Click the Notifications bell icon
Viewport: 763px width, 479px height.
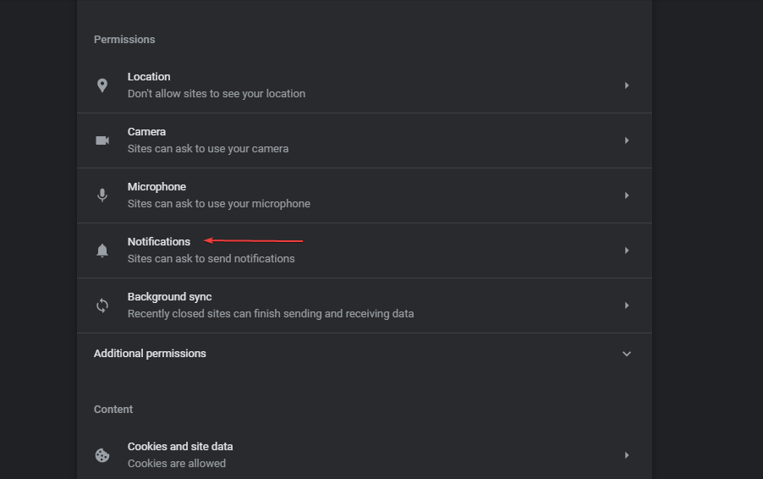[102, 251]
